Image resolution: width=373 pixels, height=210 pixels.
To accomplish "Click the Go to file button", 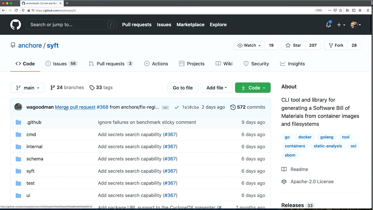I will pos(183,88).
